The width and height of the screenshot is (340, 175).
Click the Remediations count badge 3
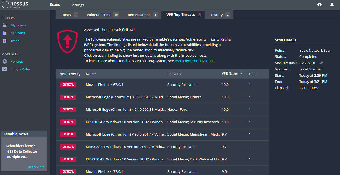pyautogui.click(x=155, y=15)
